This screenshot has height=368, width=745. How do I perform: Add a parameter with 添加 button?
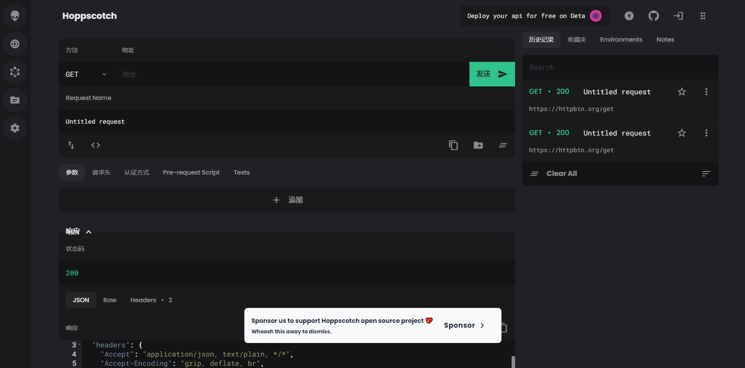click(287, 200)
